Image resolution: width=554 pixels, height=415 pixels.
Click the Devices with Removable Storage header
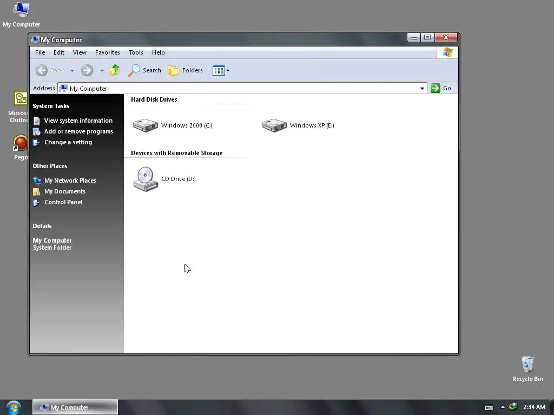[x=177, y=153]
